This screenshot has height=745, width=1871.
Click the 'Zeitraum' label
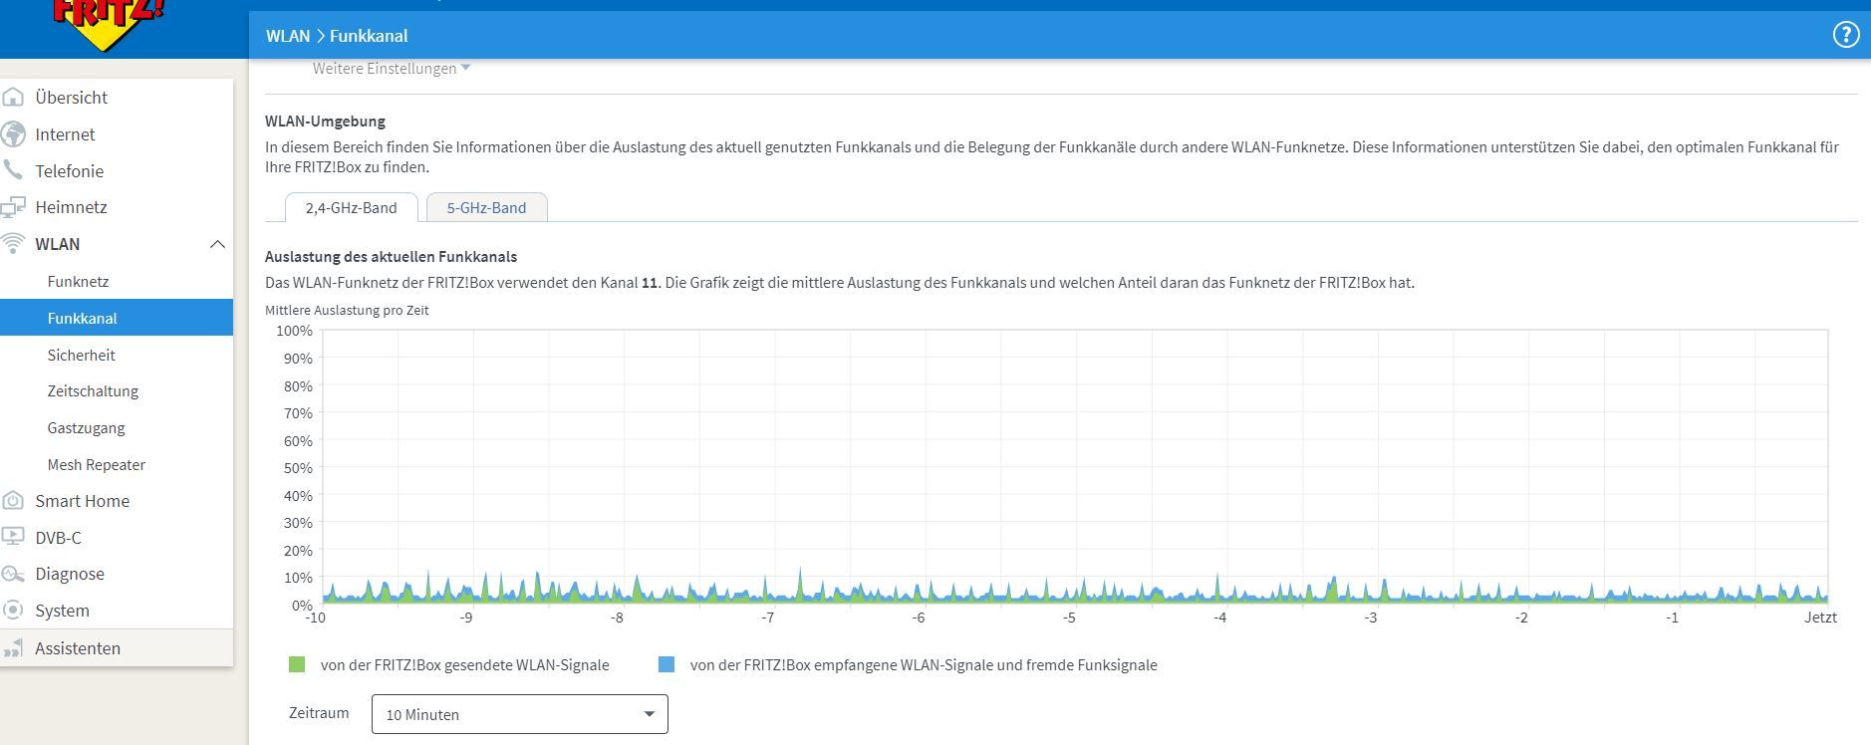(x=319, y=713)
